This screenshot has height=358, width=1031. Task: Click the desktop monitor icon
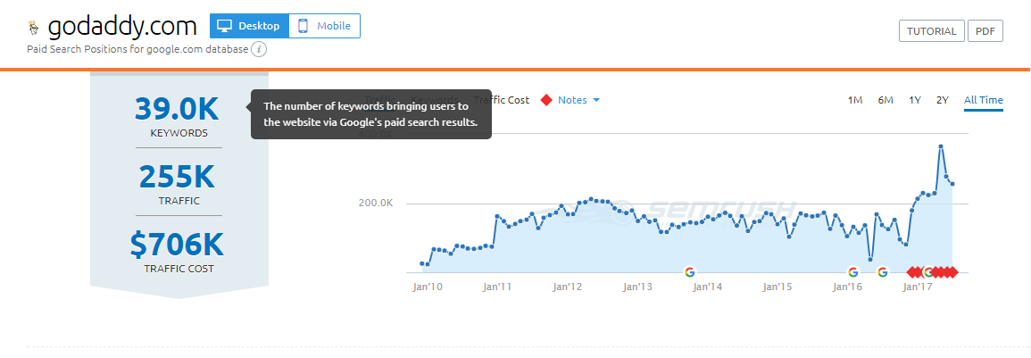225,26
